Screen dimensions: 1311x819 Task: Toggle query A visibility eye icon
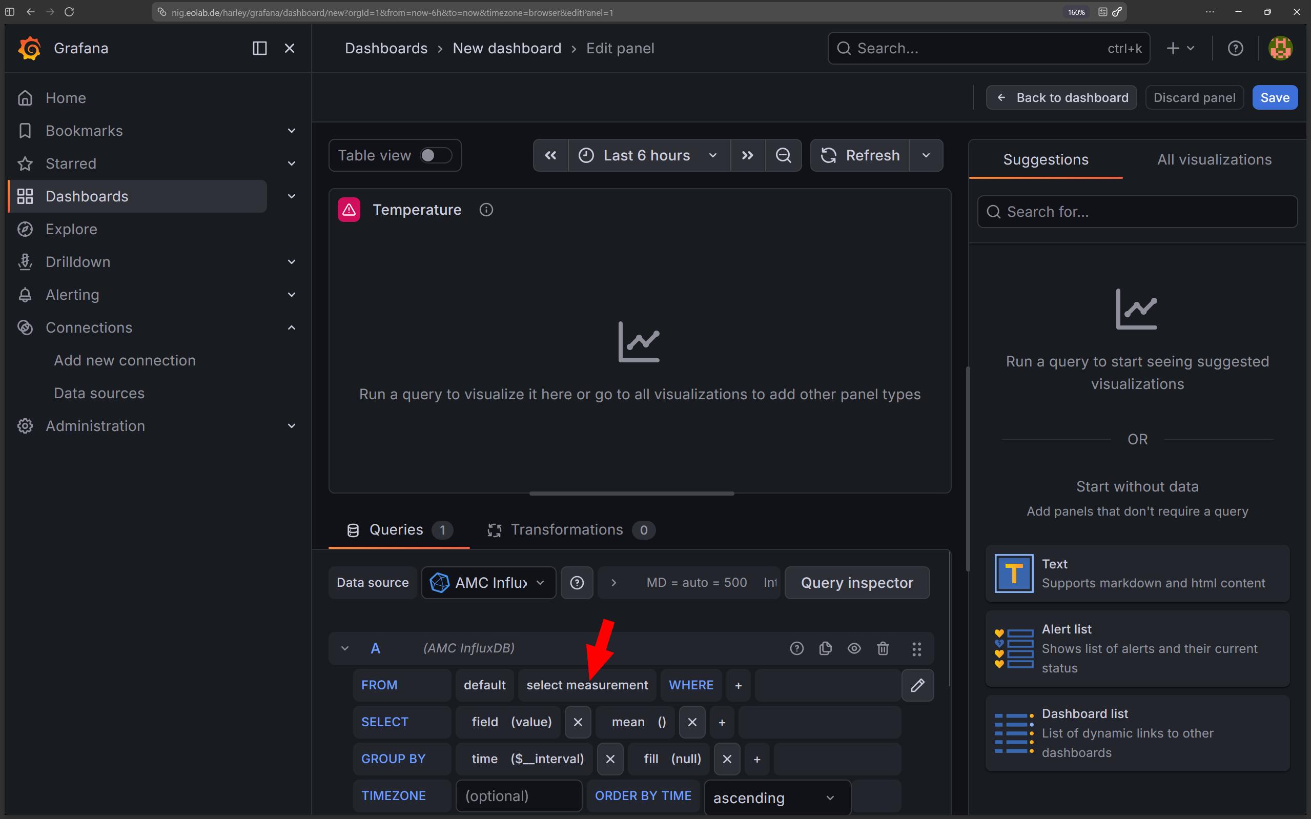coord(854,648)
